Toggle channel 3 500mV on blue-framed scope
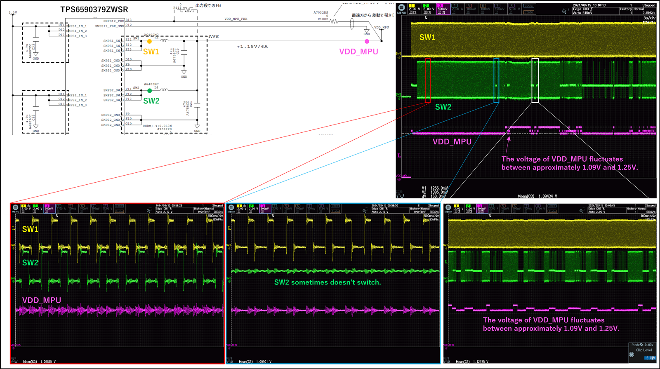This screenshot has height=369, width=660. (x=265, y=209)
